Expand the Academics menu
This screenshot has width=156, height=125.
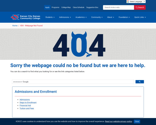(81, 17)
